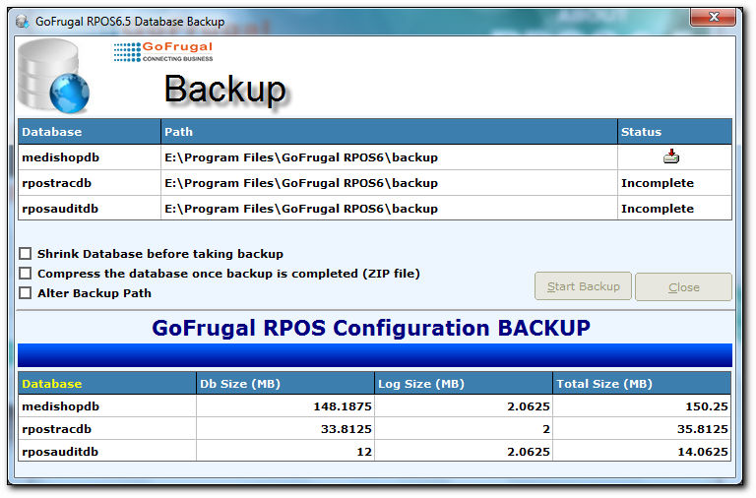756x498 pixels.
Task: Toggle Compress the database to ZIP file
Action: (x=25, y=274)
